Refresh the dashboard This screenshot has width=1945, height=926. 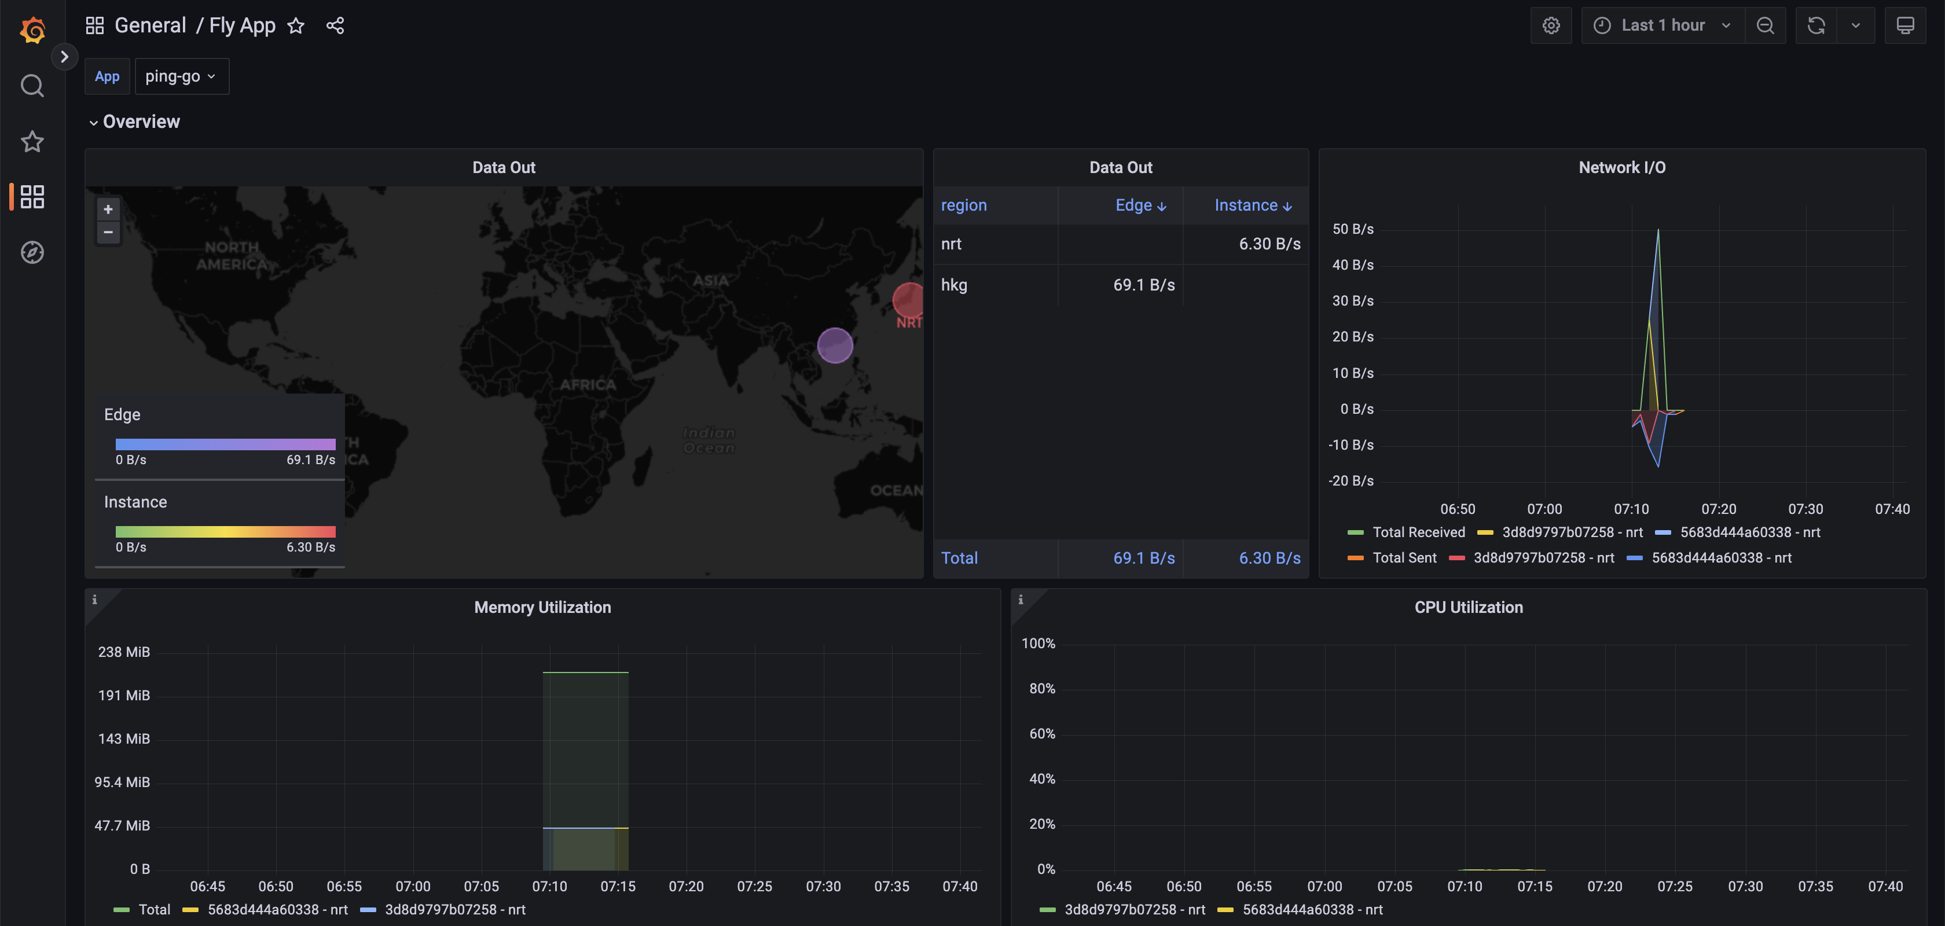coord(1816,25)
